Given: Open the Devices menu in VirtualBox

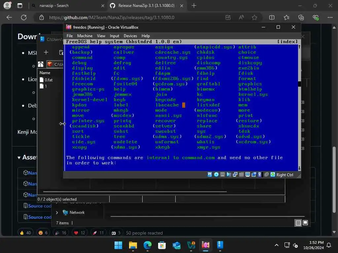Looking at the screenshot, I should (x=130, y=36).
